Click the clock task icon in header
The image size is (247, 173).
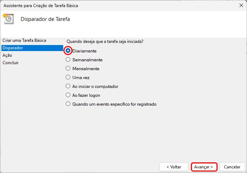click(x=8, y=19)
